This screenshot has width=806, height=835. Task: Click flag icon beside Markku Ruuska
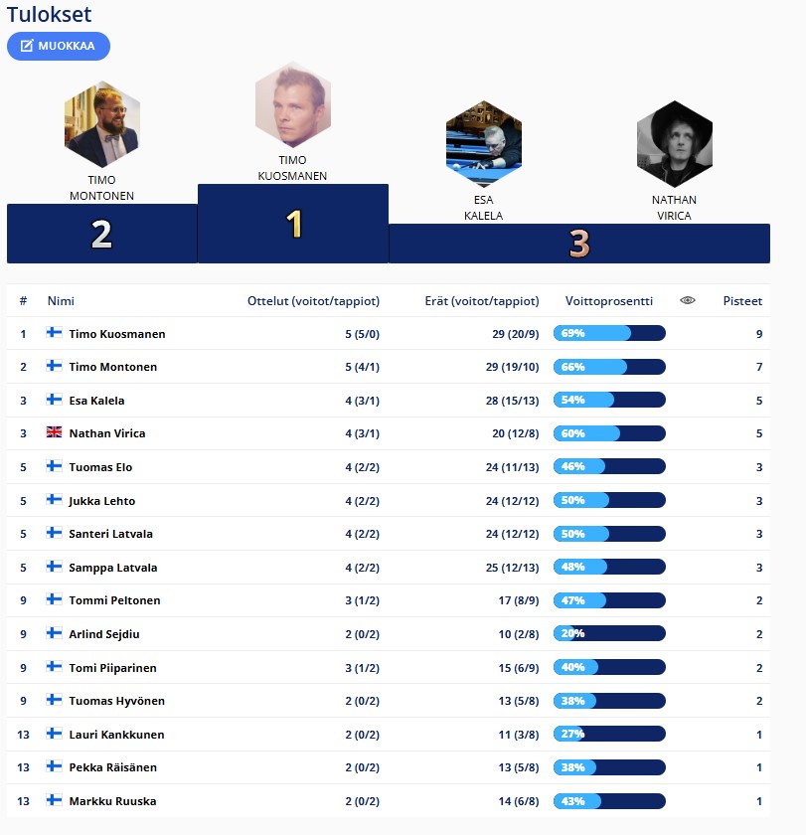point(55,801)
